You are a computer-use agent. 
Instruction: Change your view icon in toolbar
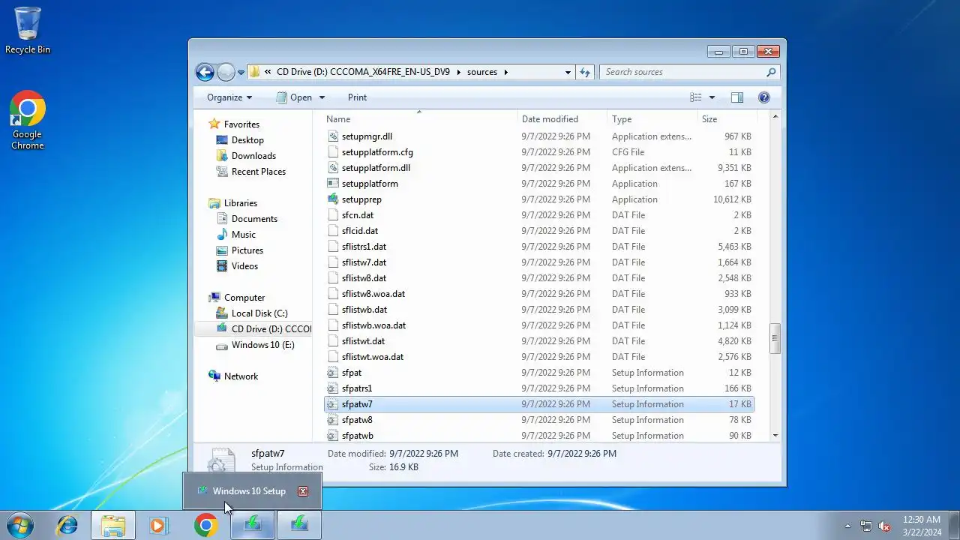pos(696,97)
